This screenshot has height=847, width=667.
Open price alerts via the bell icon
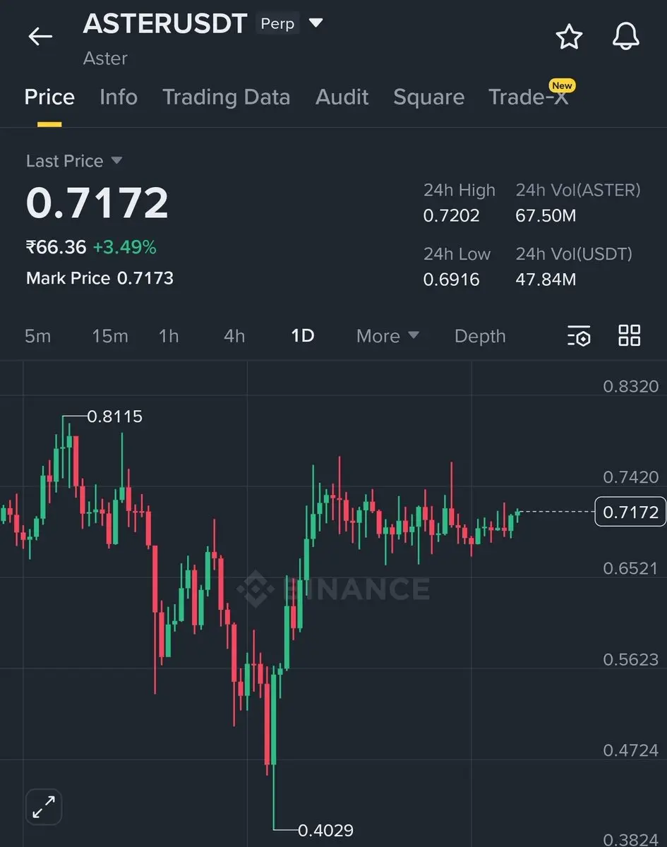[x=626, y=37]
